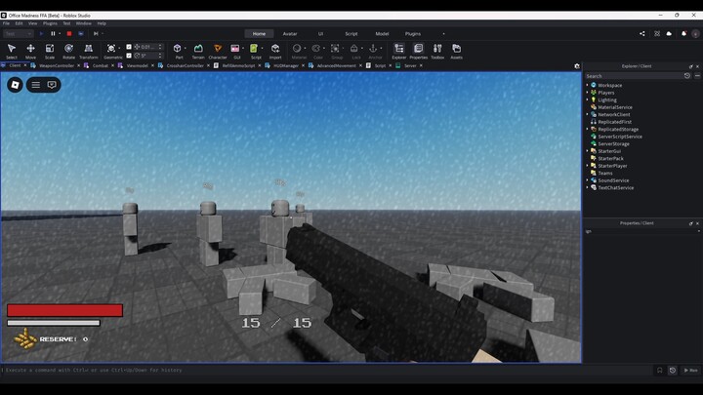Open the Roblox menu button in viewport
Image resolution: width=703 pixels, height=395 pixels.
[x=15, y=85]
